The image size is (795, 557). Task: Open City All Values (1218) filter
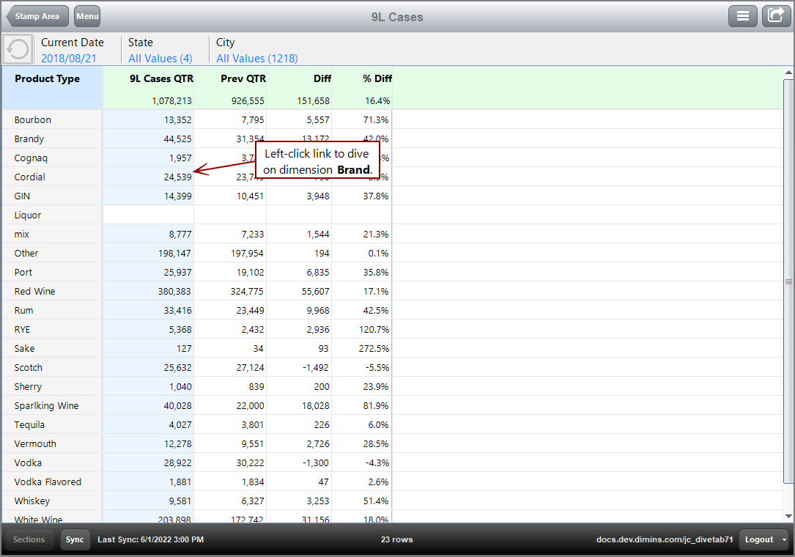pyautogui.click(x=256, y=58)
